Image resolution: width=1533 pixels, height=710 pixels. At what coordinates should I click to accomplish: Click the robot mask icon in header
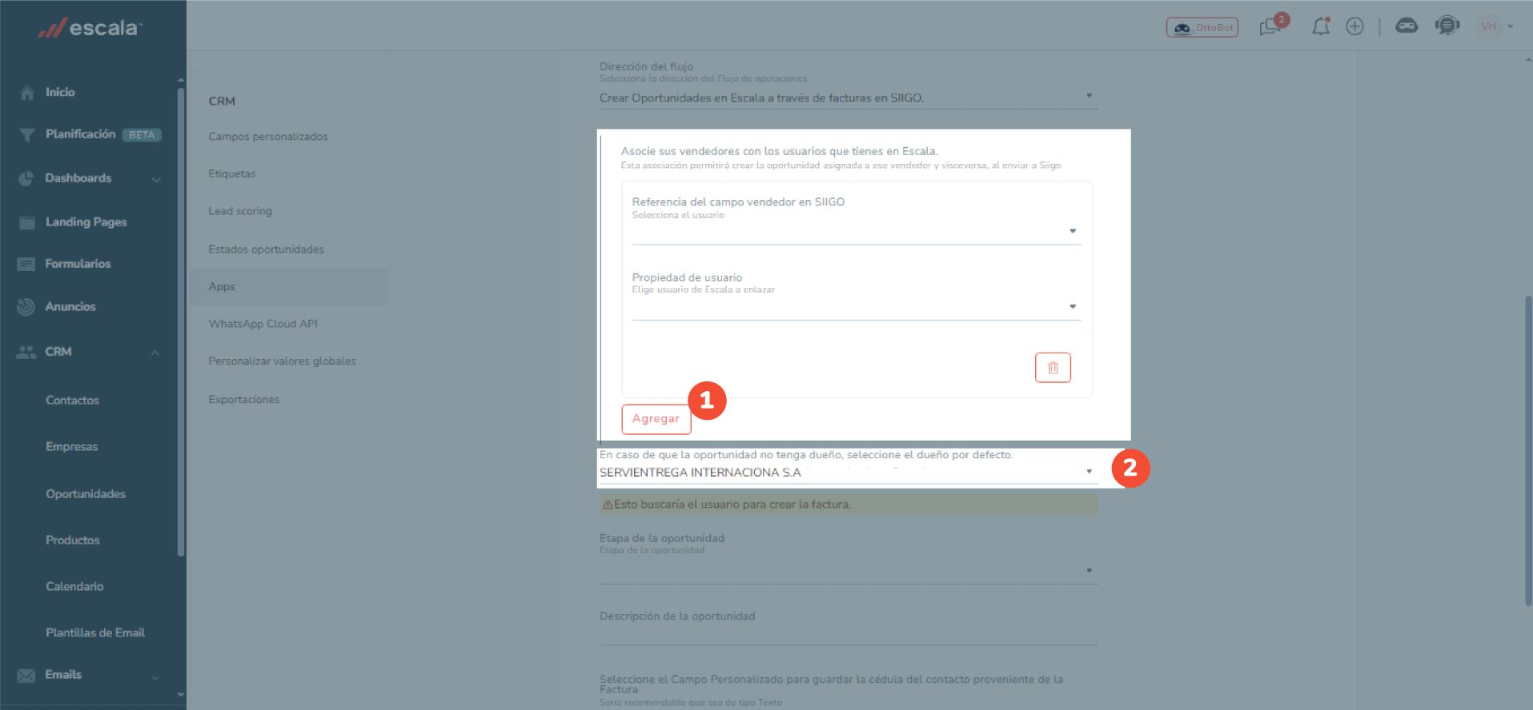1407,26
